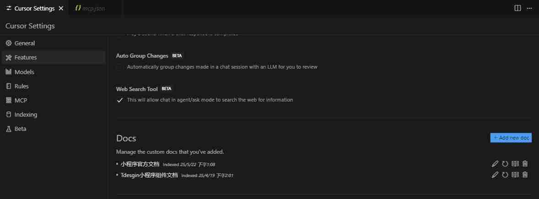Close the Cursor Settings tab
The width and height of the screenshot is (539, 199).
(x=61, y=8)
